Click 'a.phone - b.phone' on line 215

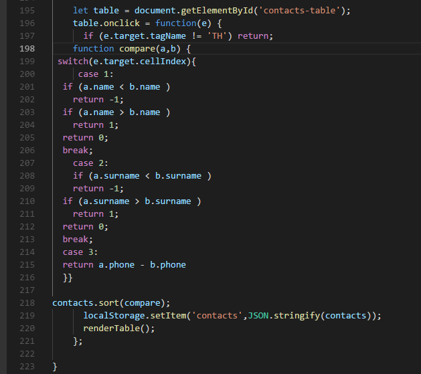click(x=143, y=265)
